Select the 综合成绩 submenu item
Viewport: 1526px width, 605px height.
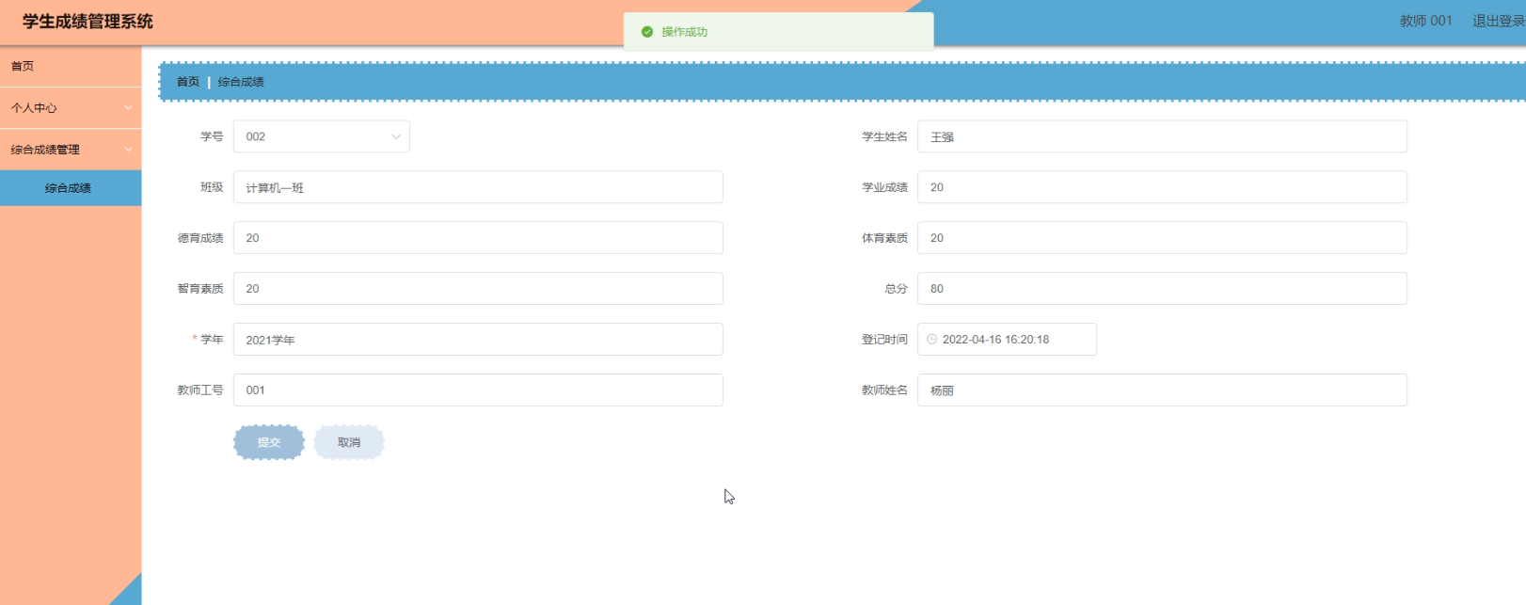point(71,188)
